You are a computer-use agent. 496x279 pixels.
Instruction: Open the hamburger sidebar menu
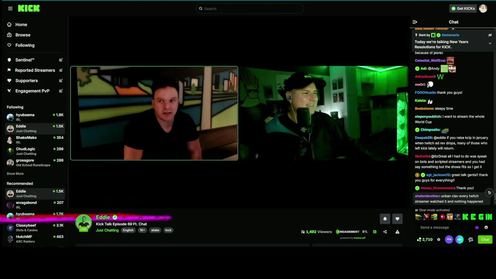10,9
